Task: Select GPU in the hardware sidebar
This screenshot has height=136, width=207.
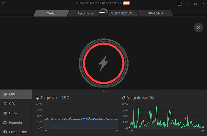Action: [x=16, y=104]
